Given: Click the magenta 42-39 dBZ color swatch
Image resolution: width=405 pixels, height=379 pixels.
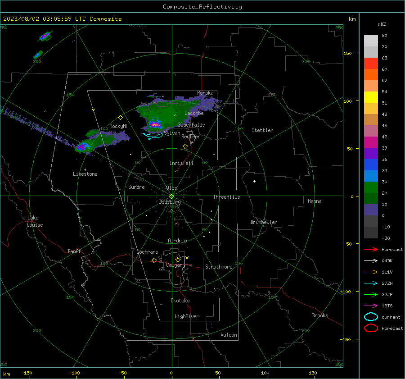Looking at the screenshot, I should point(371,142).
